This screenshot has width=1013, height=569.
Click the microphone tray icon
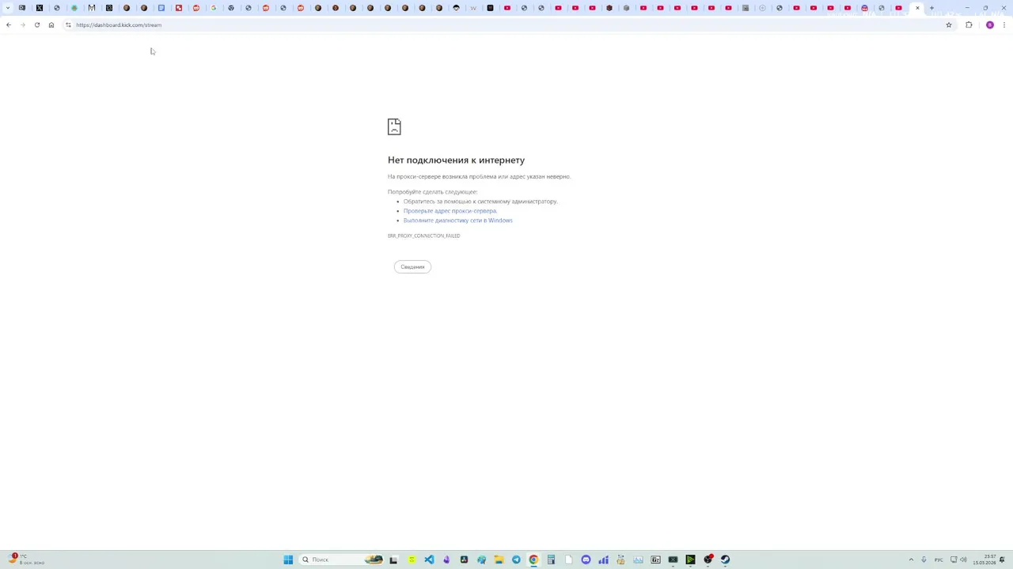924,560
